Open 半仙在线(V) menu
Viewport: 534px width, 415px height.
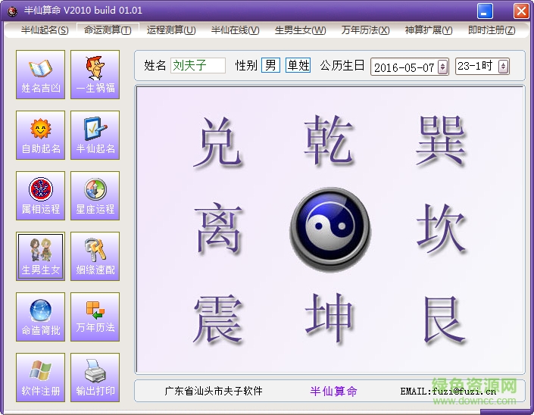click(x=236, y=30)
